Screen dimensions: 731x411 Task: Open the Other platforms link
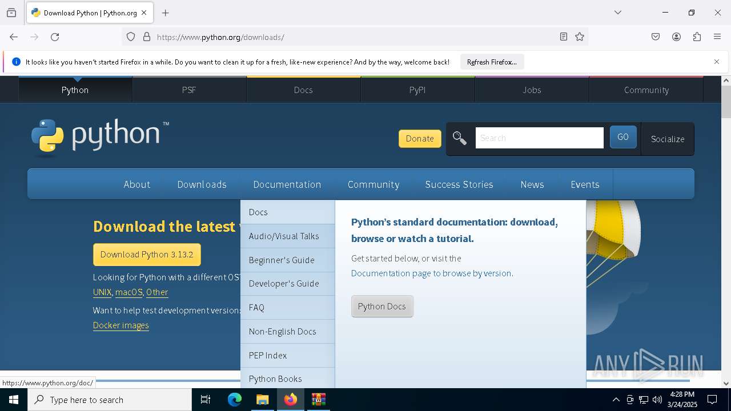(x=157, y=292)
